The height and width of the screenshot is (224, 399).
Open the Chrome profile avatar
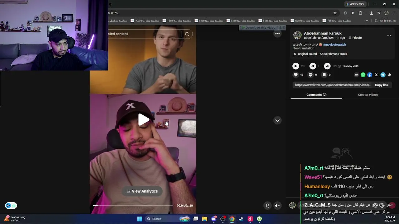pyautogui.click(x=387, y=13)
